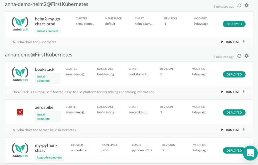Click revision 1 of bookstack

(161, 74)
